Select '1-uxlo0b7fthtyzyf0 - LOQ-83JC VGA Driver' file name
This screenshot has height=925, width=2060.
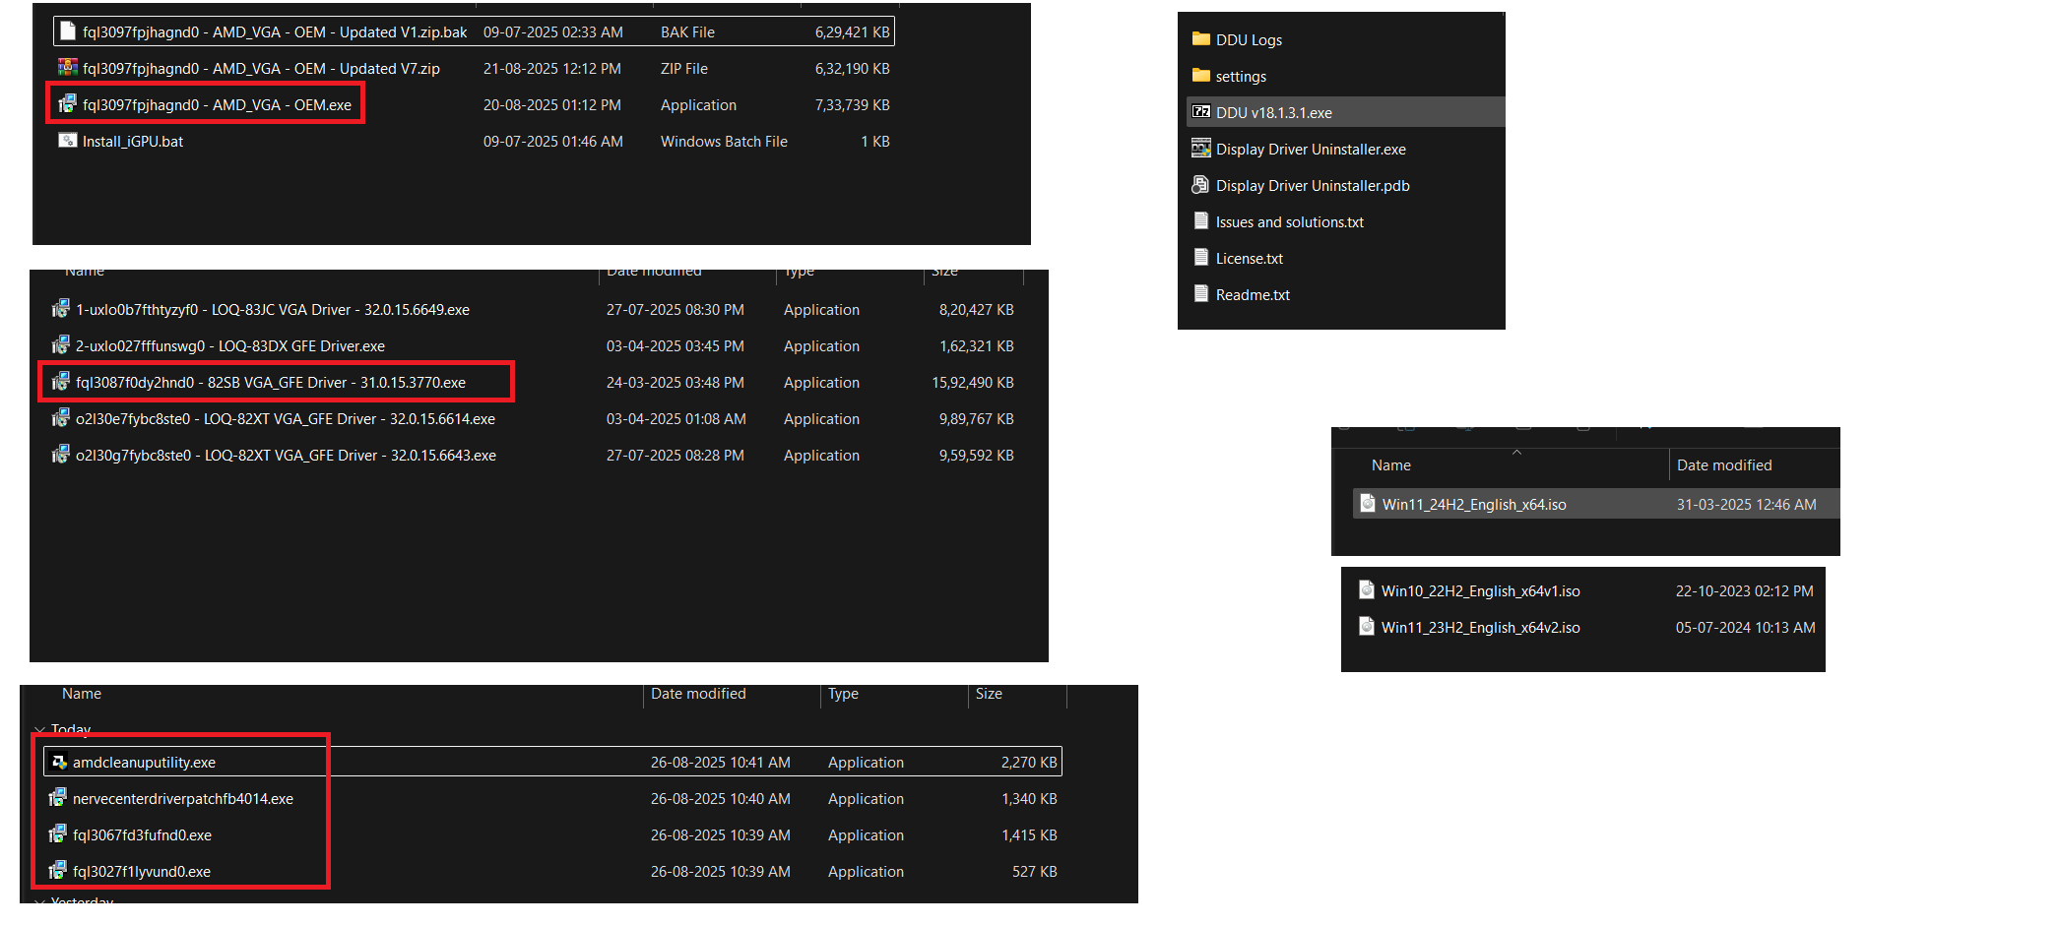pyautogui.click(x=273, y=310)
